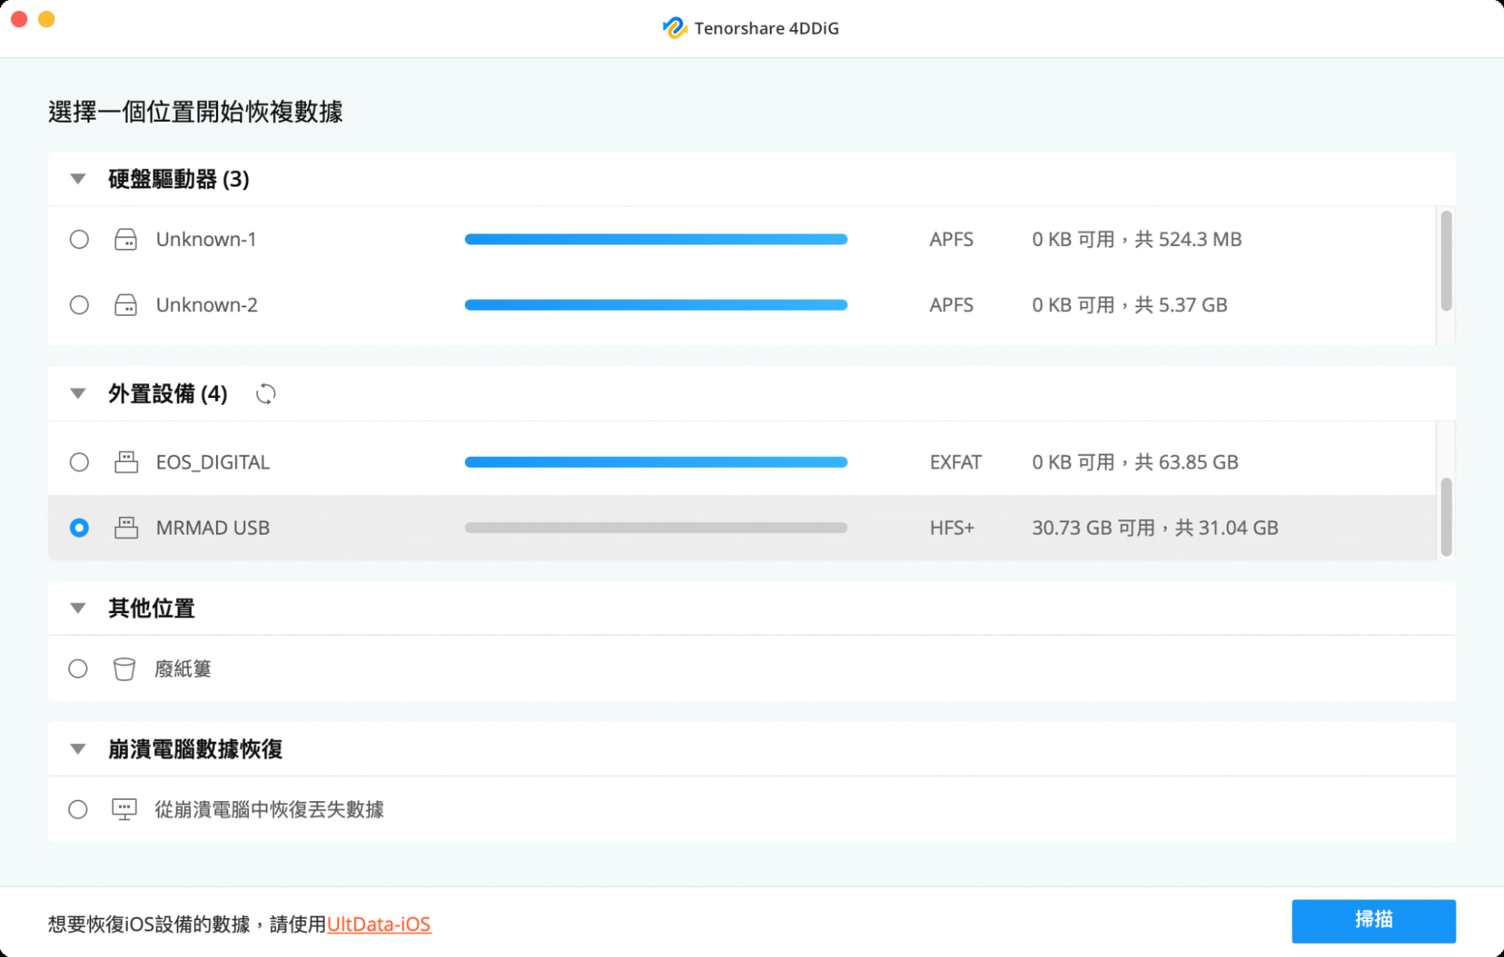The width and height of the screenshot is (1504, 957).
Task: Select the 從崩潰電腦中恢復丟失數據 radio option
Action: pos(78,810)
